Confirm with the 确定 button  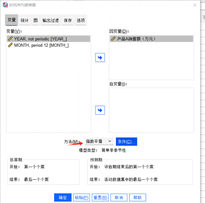[x=63, y=197]
